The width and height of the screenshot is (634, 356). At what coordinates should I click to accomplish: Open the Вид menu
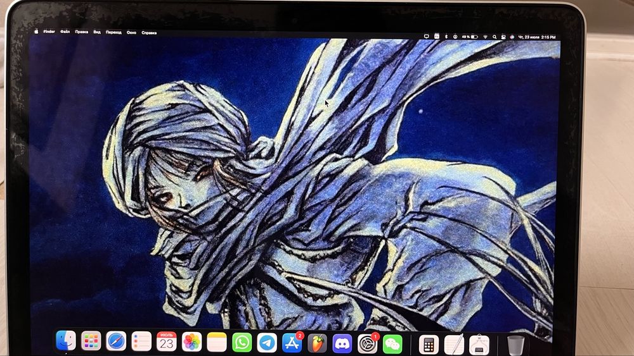pos(97,32)
